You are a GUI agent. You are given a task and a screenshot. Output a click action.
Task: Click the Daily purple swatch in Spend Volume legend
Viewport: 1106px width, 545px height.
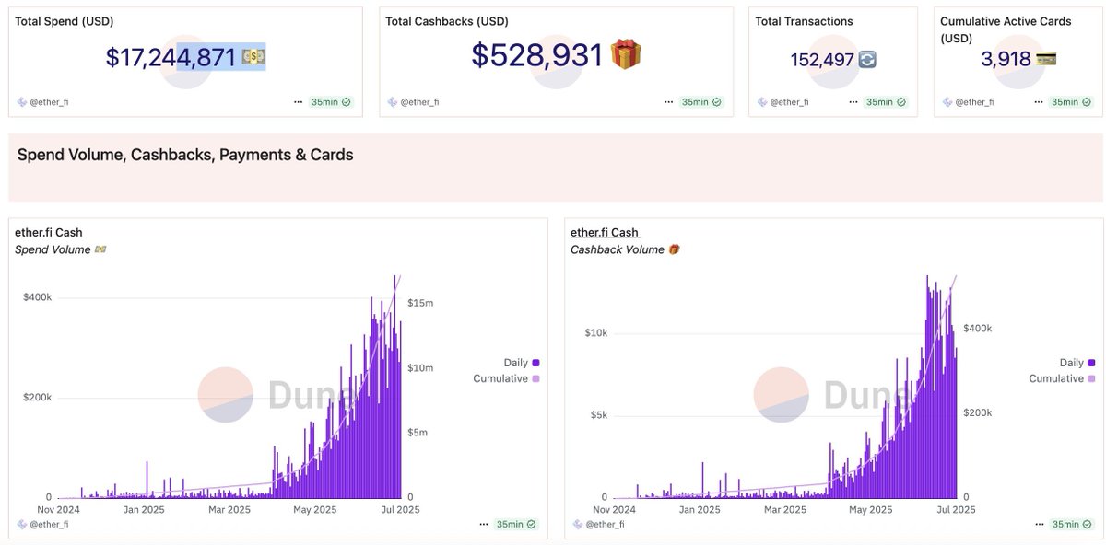pyautogui.click(x=535, y=363)
